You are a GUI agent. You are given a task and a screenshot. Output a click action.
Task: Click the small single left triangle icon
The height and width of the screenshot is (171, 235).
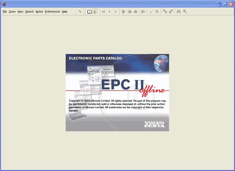(109, 12)
